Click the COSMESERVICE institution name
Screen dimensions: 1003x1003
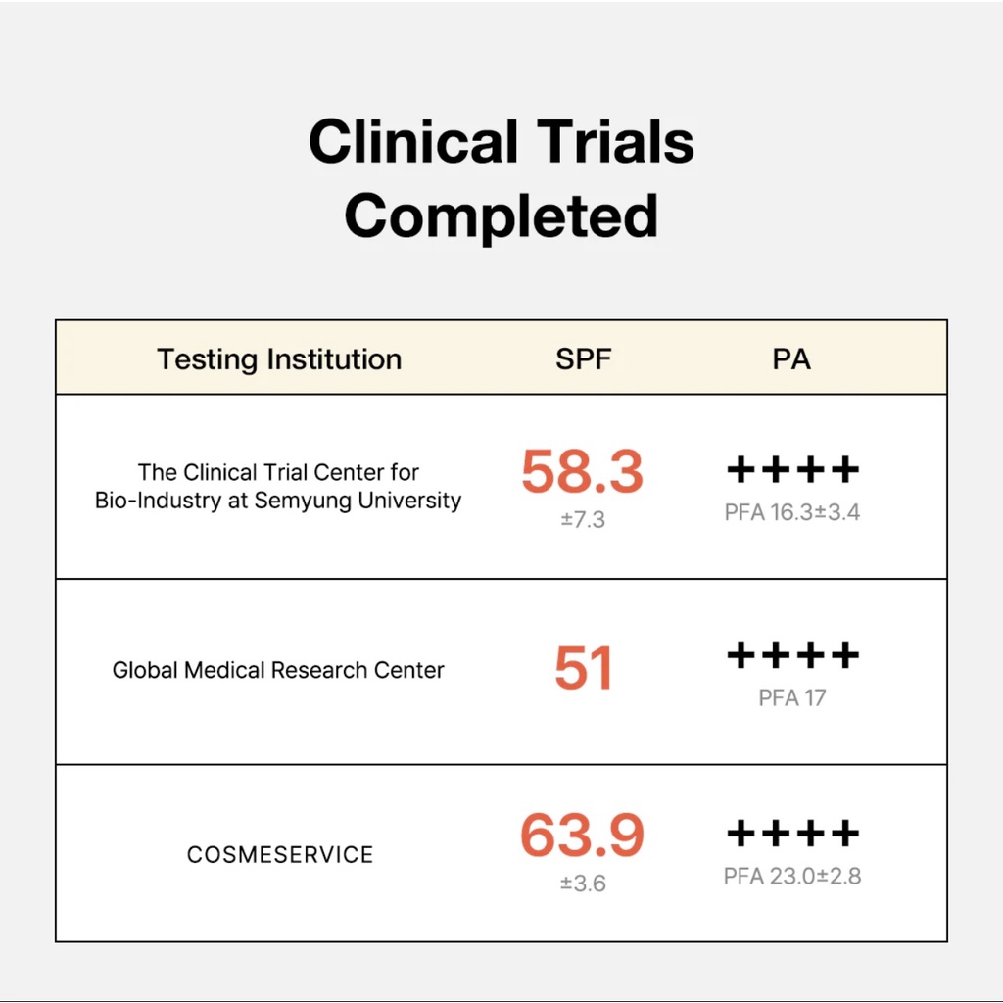280,855
